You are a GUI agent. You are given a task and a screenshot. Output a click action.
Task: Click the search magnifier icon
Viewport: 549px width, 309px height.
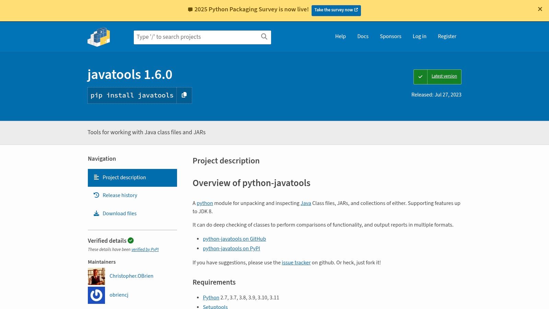coord(264,37)
